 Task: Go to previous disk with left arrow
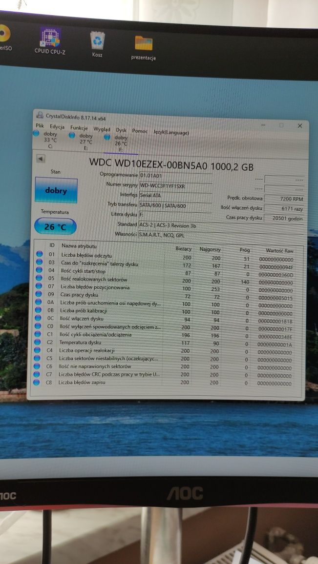pyautogui.click(x=41, y=159)
